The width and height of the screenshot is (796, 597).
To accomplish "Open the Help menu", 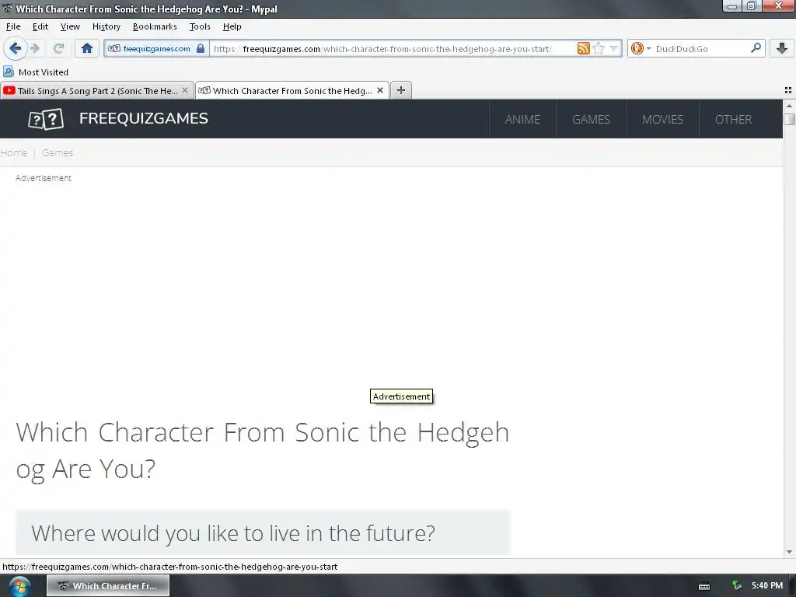I will (x=232, y=26).
